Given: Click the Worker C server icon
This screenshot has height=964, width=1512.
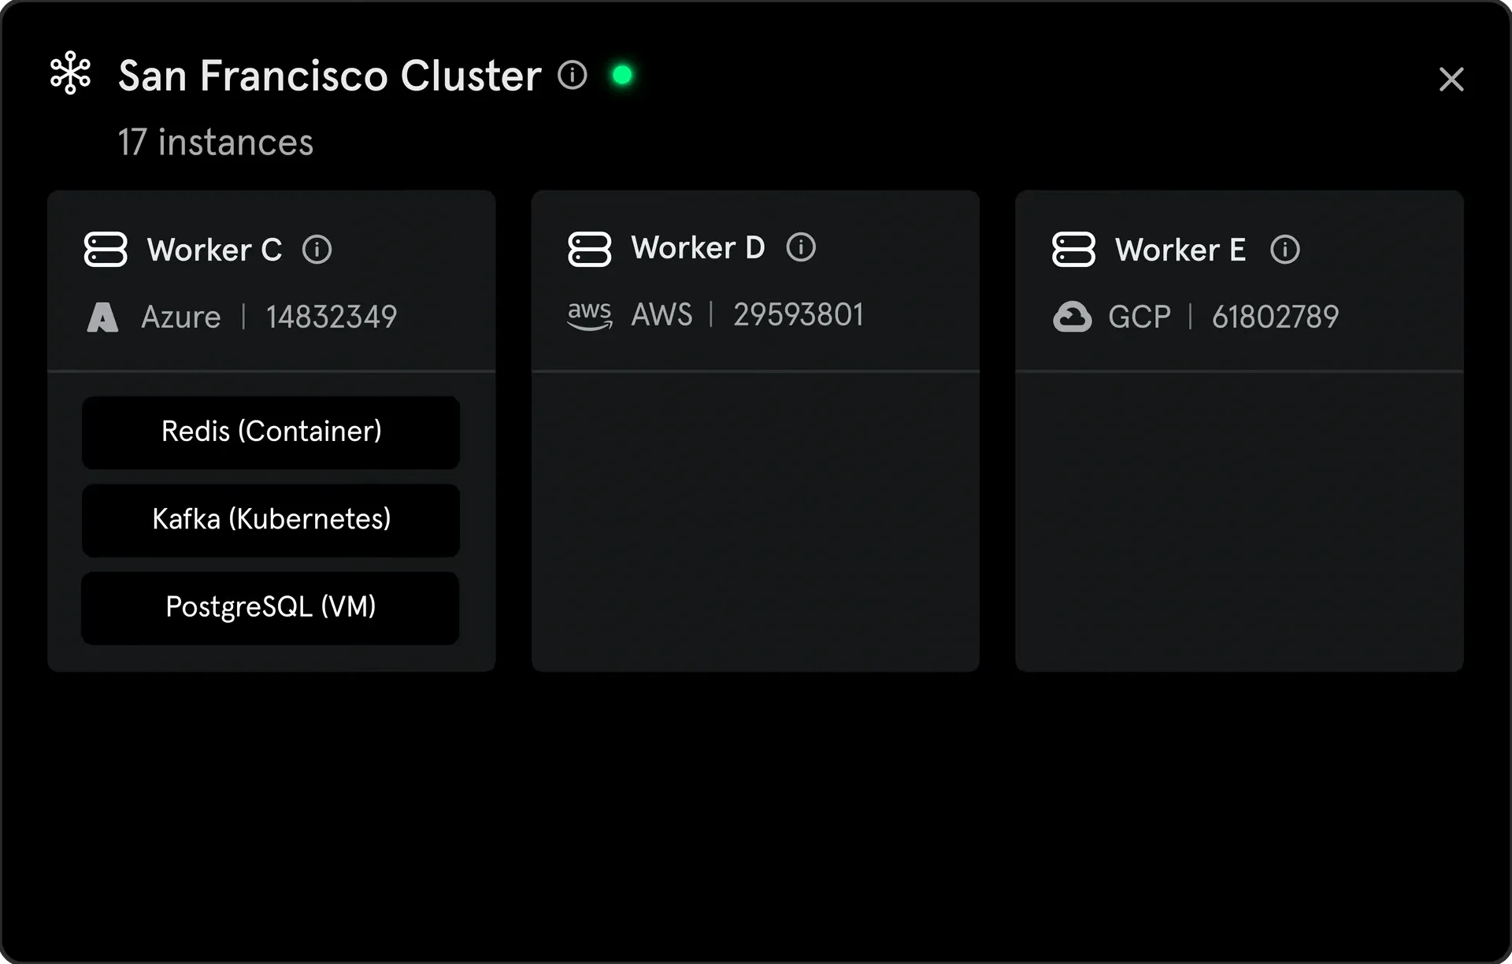Looking at the screenshot, I should (106, 250).
